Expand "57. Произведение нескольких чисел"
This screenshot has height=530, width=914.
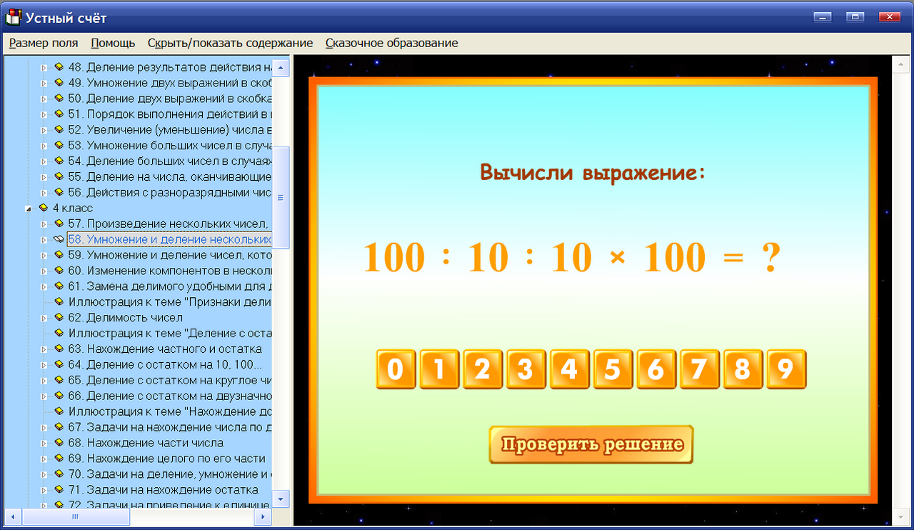43,224
